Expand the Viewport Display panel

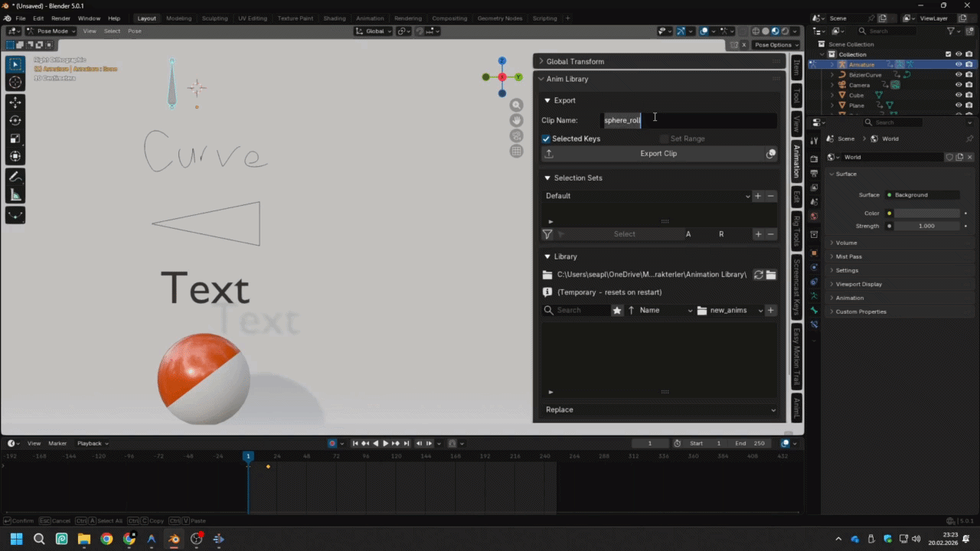[x=858, y=284]
